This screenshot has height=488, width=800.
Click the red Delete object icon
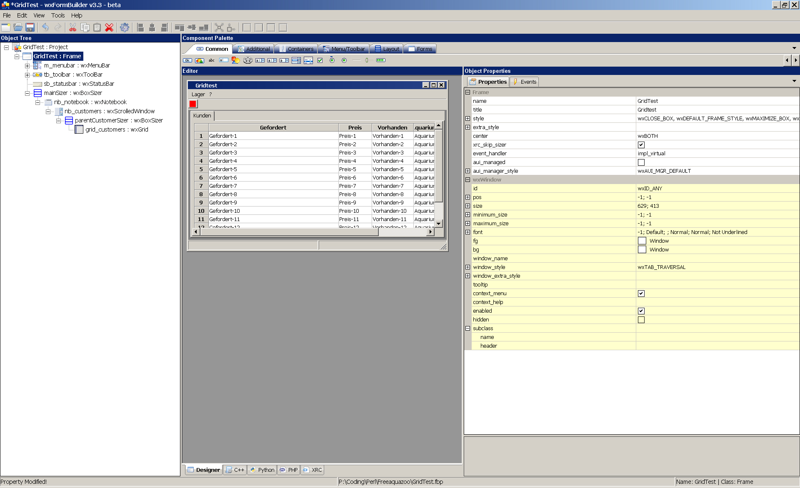109,27
